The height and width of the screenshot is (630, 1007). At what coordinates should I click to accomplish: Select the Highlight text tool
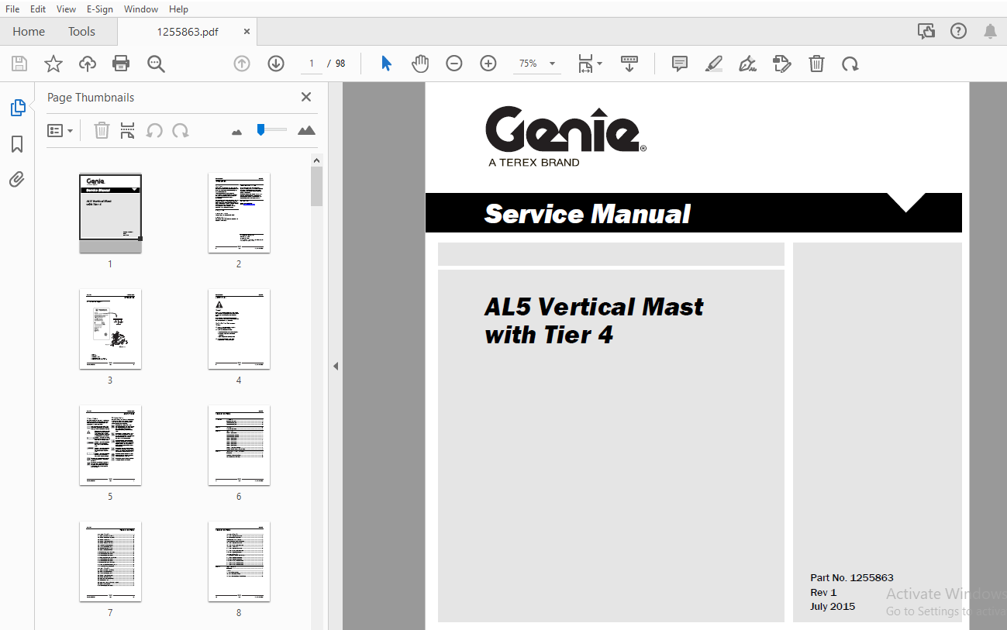click(x=714, y=64)
